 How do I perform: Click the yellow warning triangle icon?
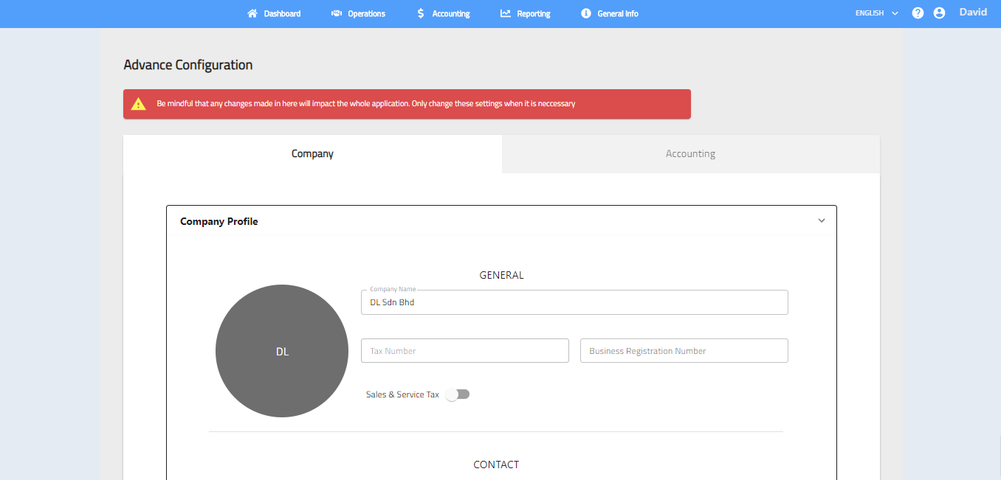point(139,104)
